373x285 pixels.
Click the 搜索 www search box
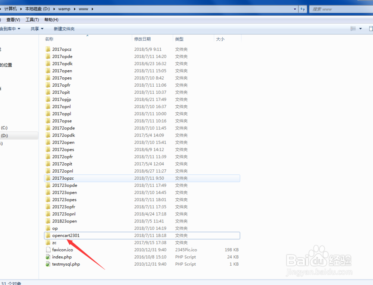click(x=341, y=9)
